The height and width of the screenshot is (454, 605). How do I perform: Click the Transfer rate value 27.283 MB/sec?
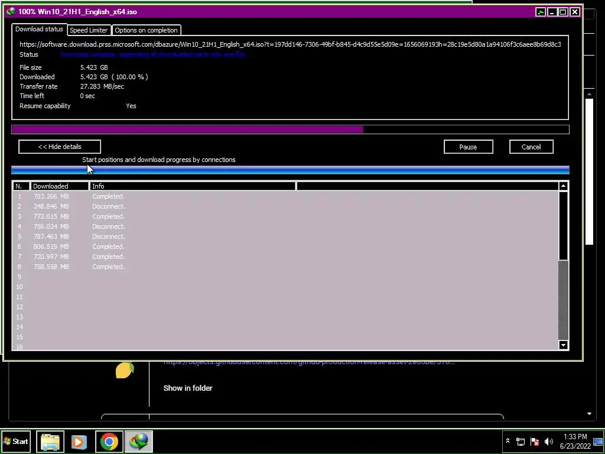click(x=102, y=86)
